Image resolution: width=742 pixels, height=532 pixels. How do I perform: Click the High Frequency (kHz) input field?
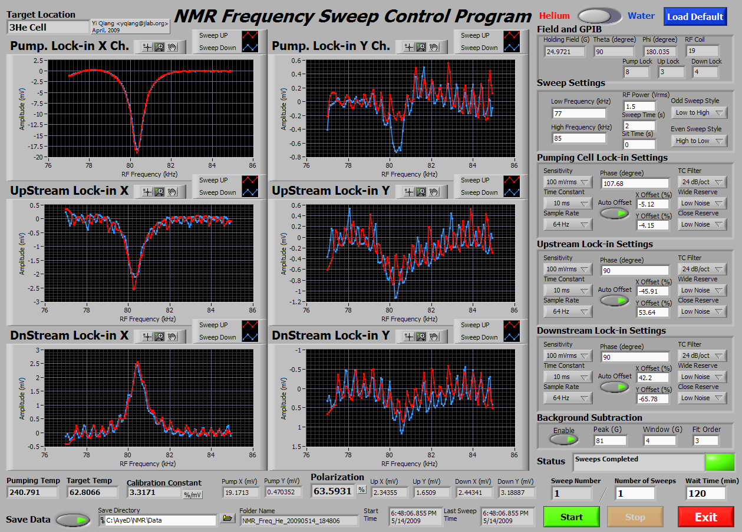coord(579,138)
